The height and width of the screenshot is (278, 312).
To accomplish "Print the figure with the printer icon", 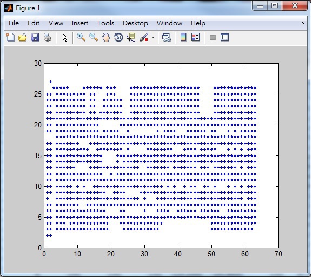I will point(48,37).
